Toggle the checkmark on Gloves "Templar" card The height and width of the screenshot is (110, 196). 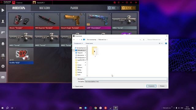tap(32, 14)
